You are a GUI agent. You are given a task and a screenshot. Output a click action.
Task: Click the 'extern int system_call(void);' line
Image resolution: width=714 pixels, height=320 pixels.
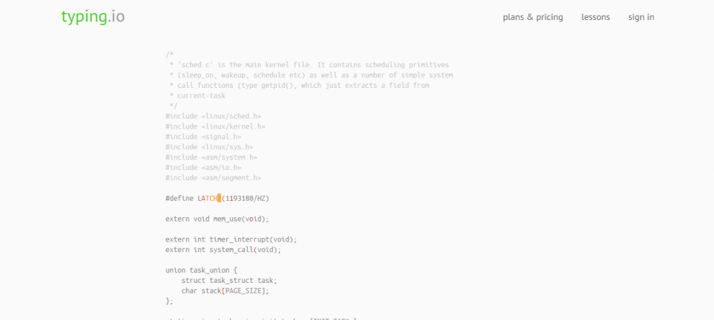pyautogui.click(x=223, y=250)
